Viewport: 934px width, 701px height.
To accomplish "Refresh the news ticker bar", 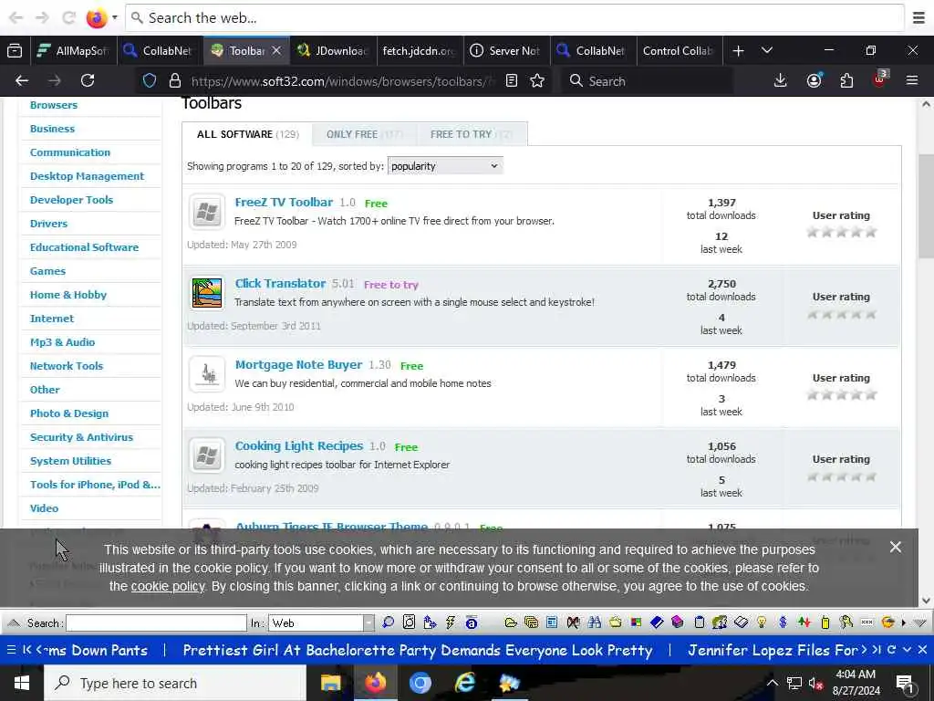I will pyautogui.click(x=892, y=650).
